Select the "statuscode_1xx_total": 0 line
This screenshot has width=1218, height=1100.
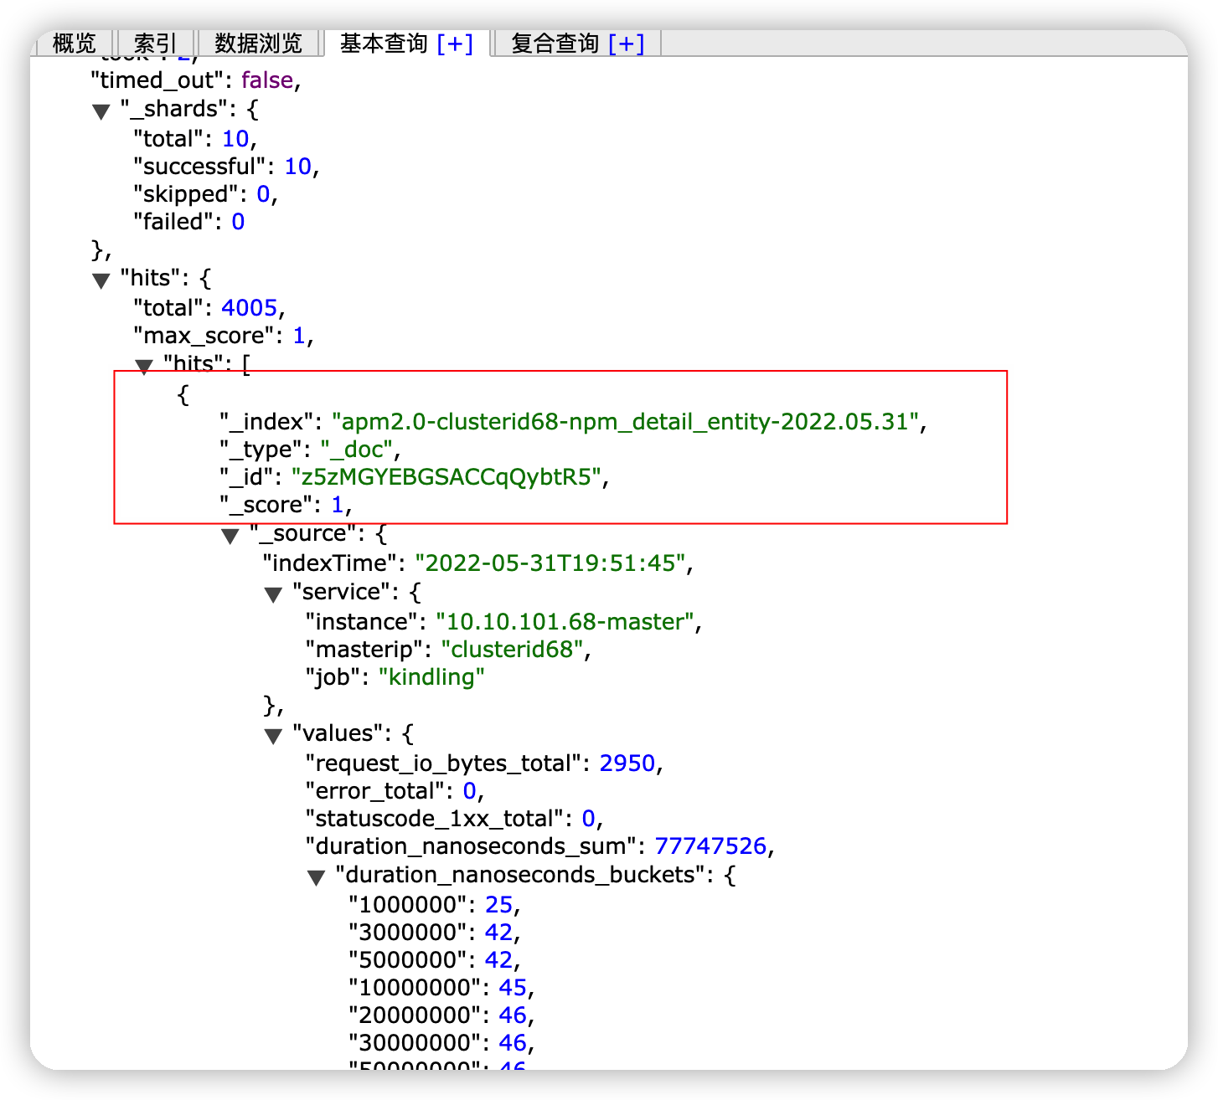pos(454,819)
